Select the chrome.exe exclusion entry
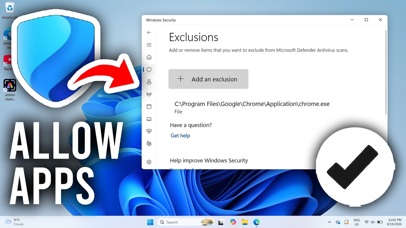 (252, 107)
